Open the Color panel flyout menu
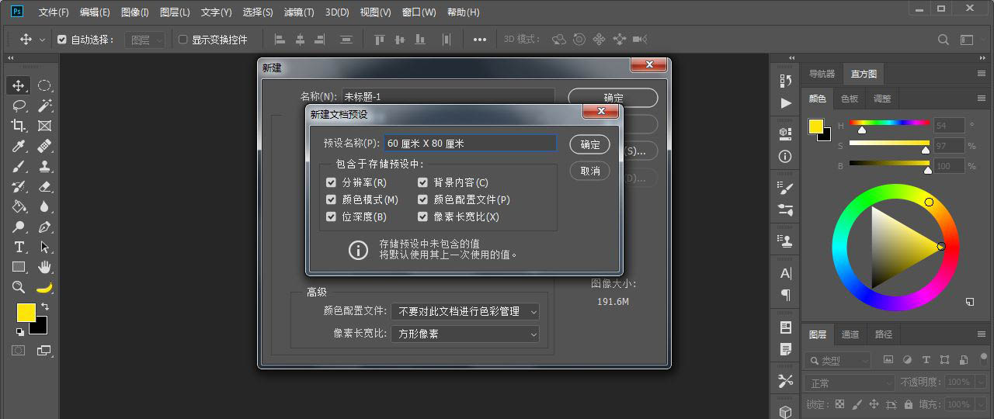The image size is (994, 419). coord(982,99)
